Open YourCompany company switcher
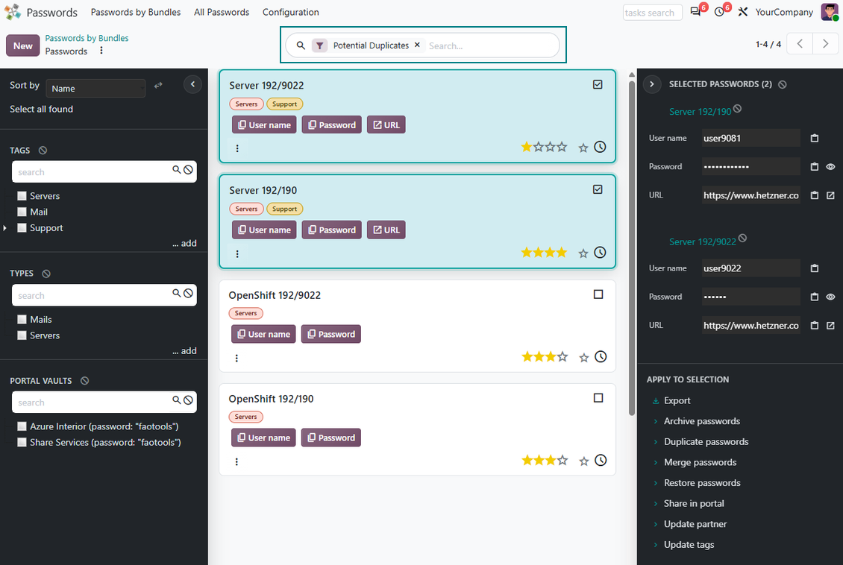The image size is (843, 565). tap(784, 12)
